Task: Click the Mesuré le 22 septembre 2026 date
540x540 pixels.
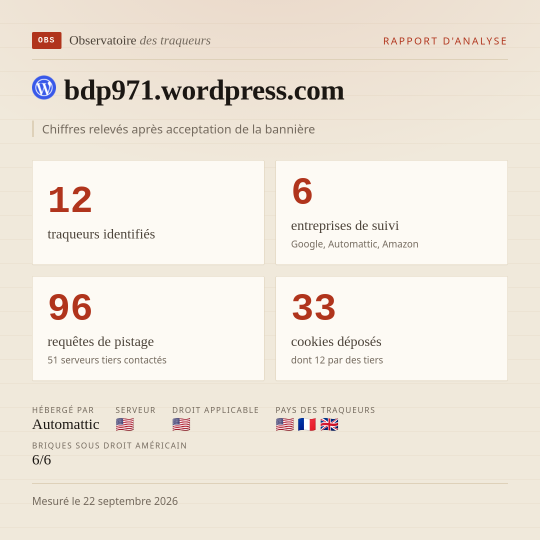Action: pyautogui.click(x=105, y=501)
